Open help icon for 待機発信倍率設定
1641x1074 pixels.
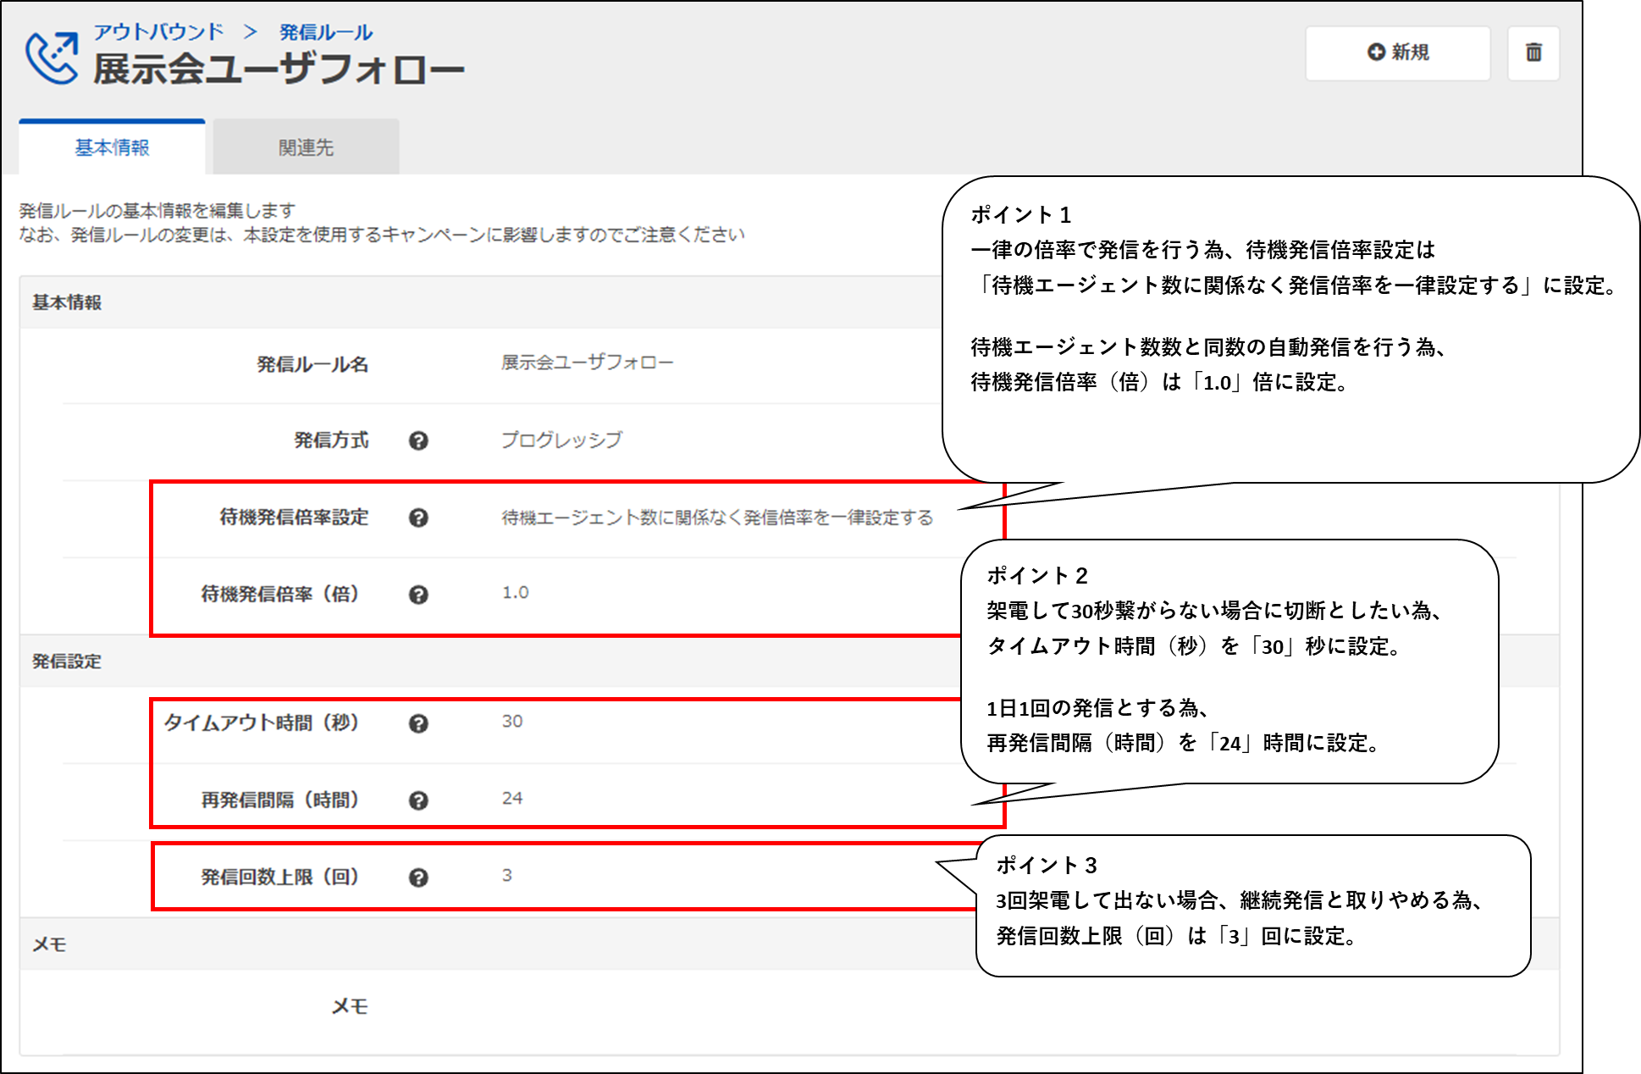418,518
